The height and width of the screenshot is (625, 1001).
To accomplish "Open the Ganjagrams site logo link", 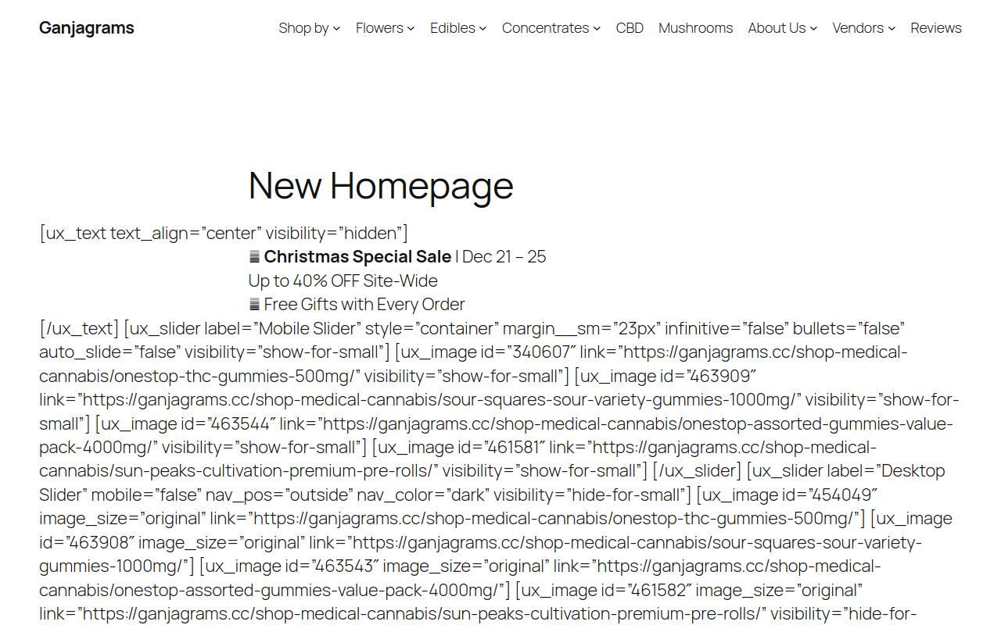I will pos(86,28).
